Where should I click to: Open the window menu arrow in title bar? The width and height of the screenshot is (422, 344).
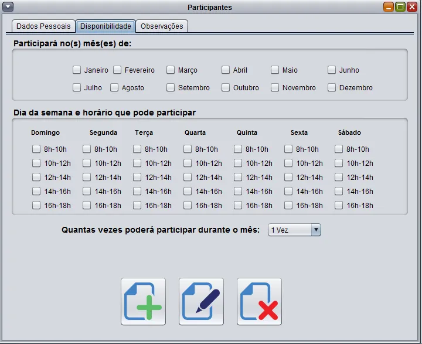8,6
